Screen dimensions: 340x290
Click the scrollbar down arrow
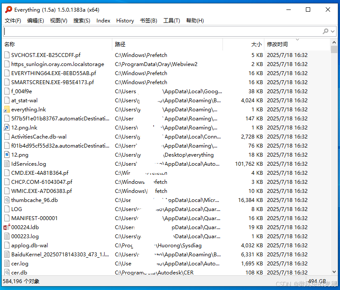(334, 271)
